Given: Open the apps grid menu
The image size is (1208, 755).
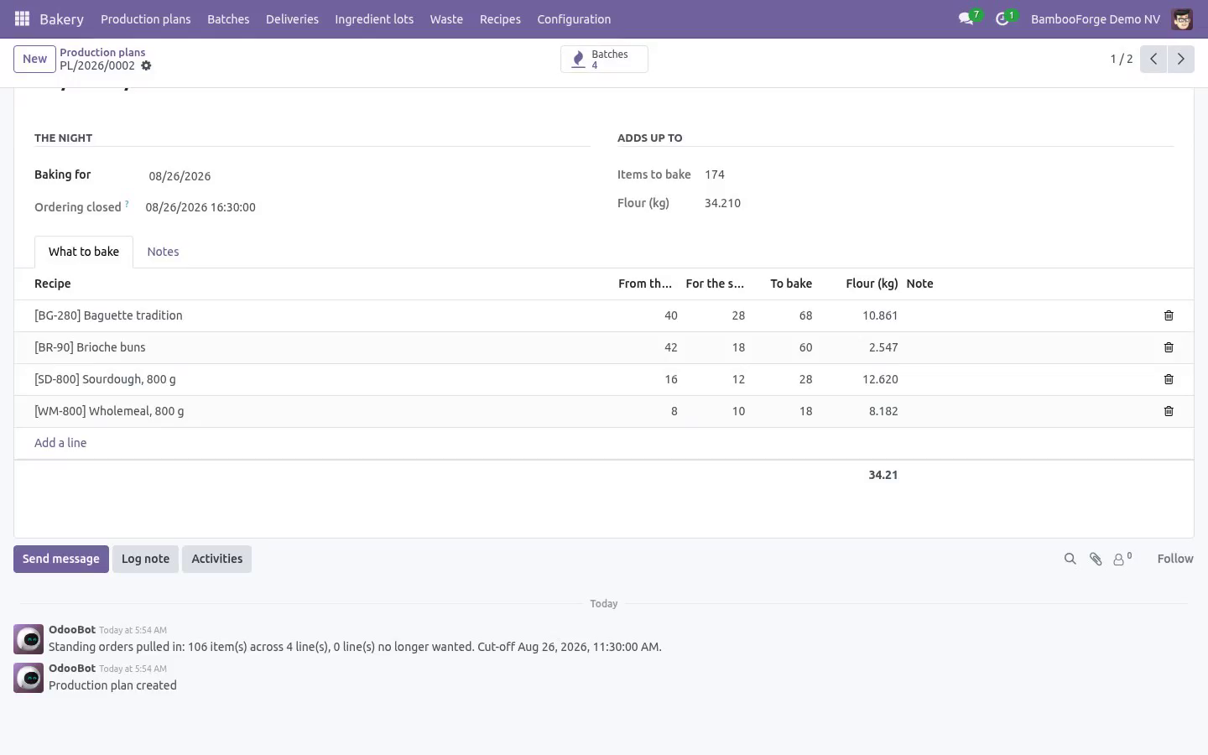Looking at the screenshot, I should click(23, 18).
